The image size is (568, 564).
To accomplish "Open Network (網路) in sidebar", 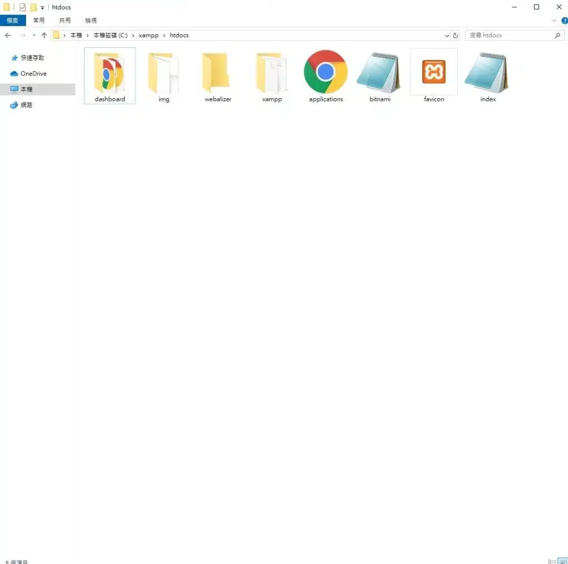I will (x=27, y=105).
